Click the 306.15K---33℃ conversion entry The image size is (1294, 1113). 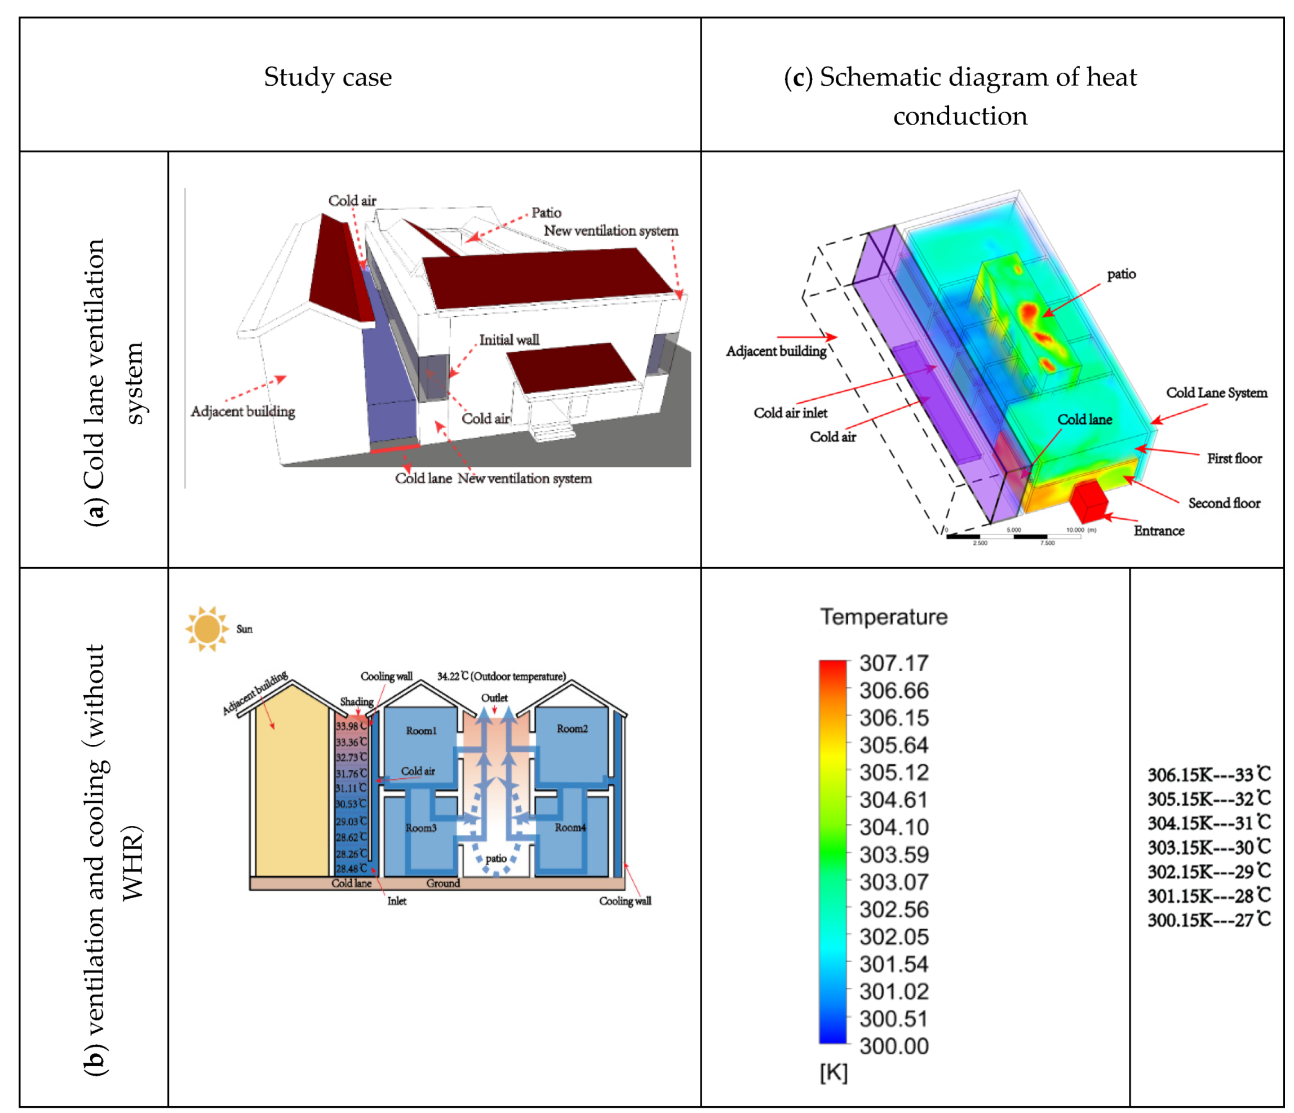tap(1208, 774)
